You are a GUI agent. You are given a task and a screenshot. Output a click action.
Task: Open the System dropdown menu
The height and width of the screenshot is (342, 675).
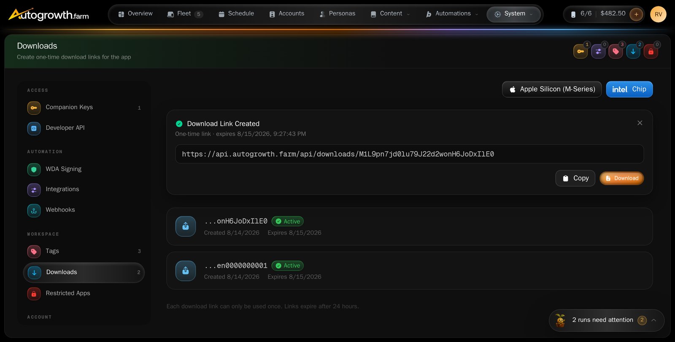[x=513, y=14]
